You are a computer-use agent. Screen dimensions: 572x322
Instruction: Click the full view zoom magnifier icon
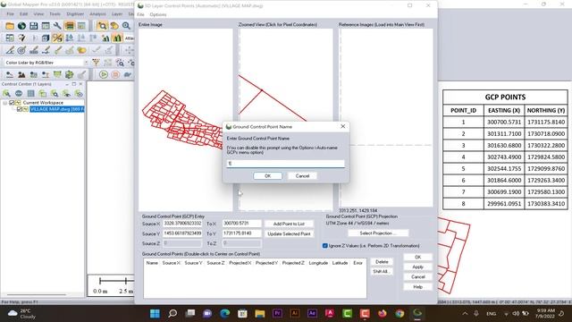(x=126, y=26)
